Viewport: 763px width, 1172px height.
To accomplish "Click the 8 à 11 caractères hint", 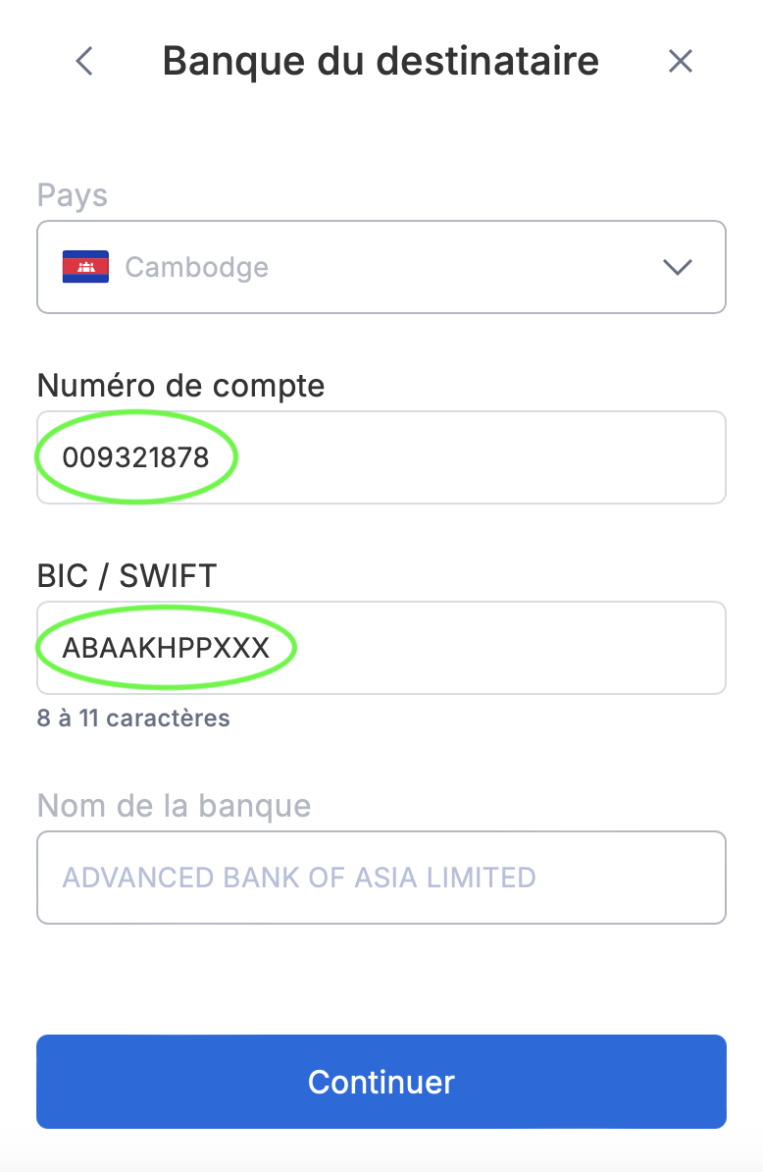I will (133, 718).
